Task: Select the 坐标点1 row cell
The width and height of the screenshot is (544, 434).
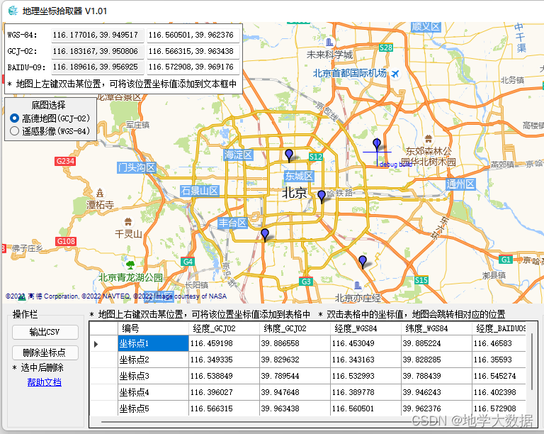Action: pos(153,343)
